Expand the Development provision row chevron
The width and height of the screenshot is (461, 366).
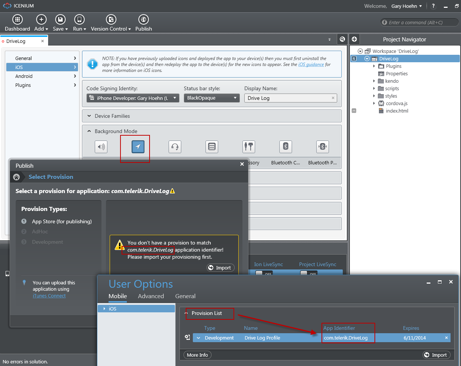[198, 338]
